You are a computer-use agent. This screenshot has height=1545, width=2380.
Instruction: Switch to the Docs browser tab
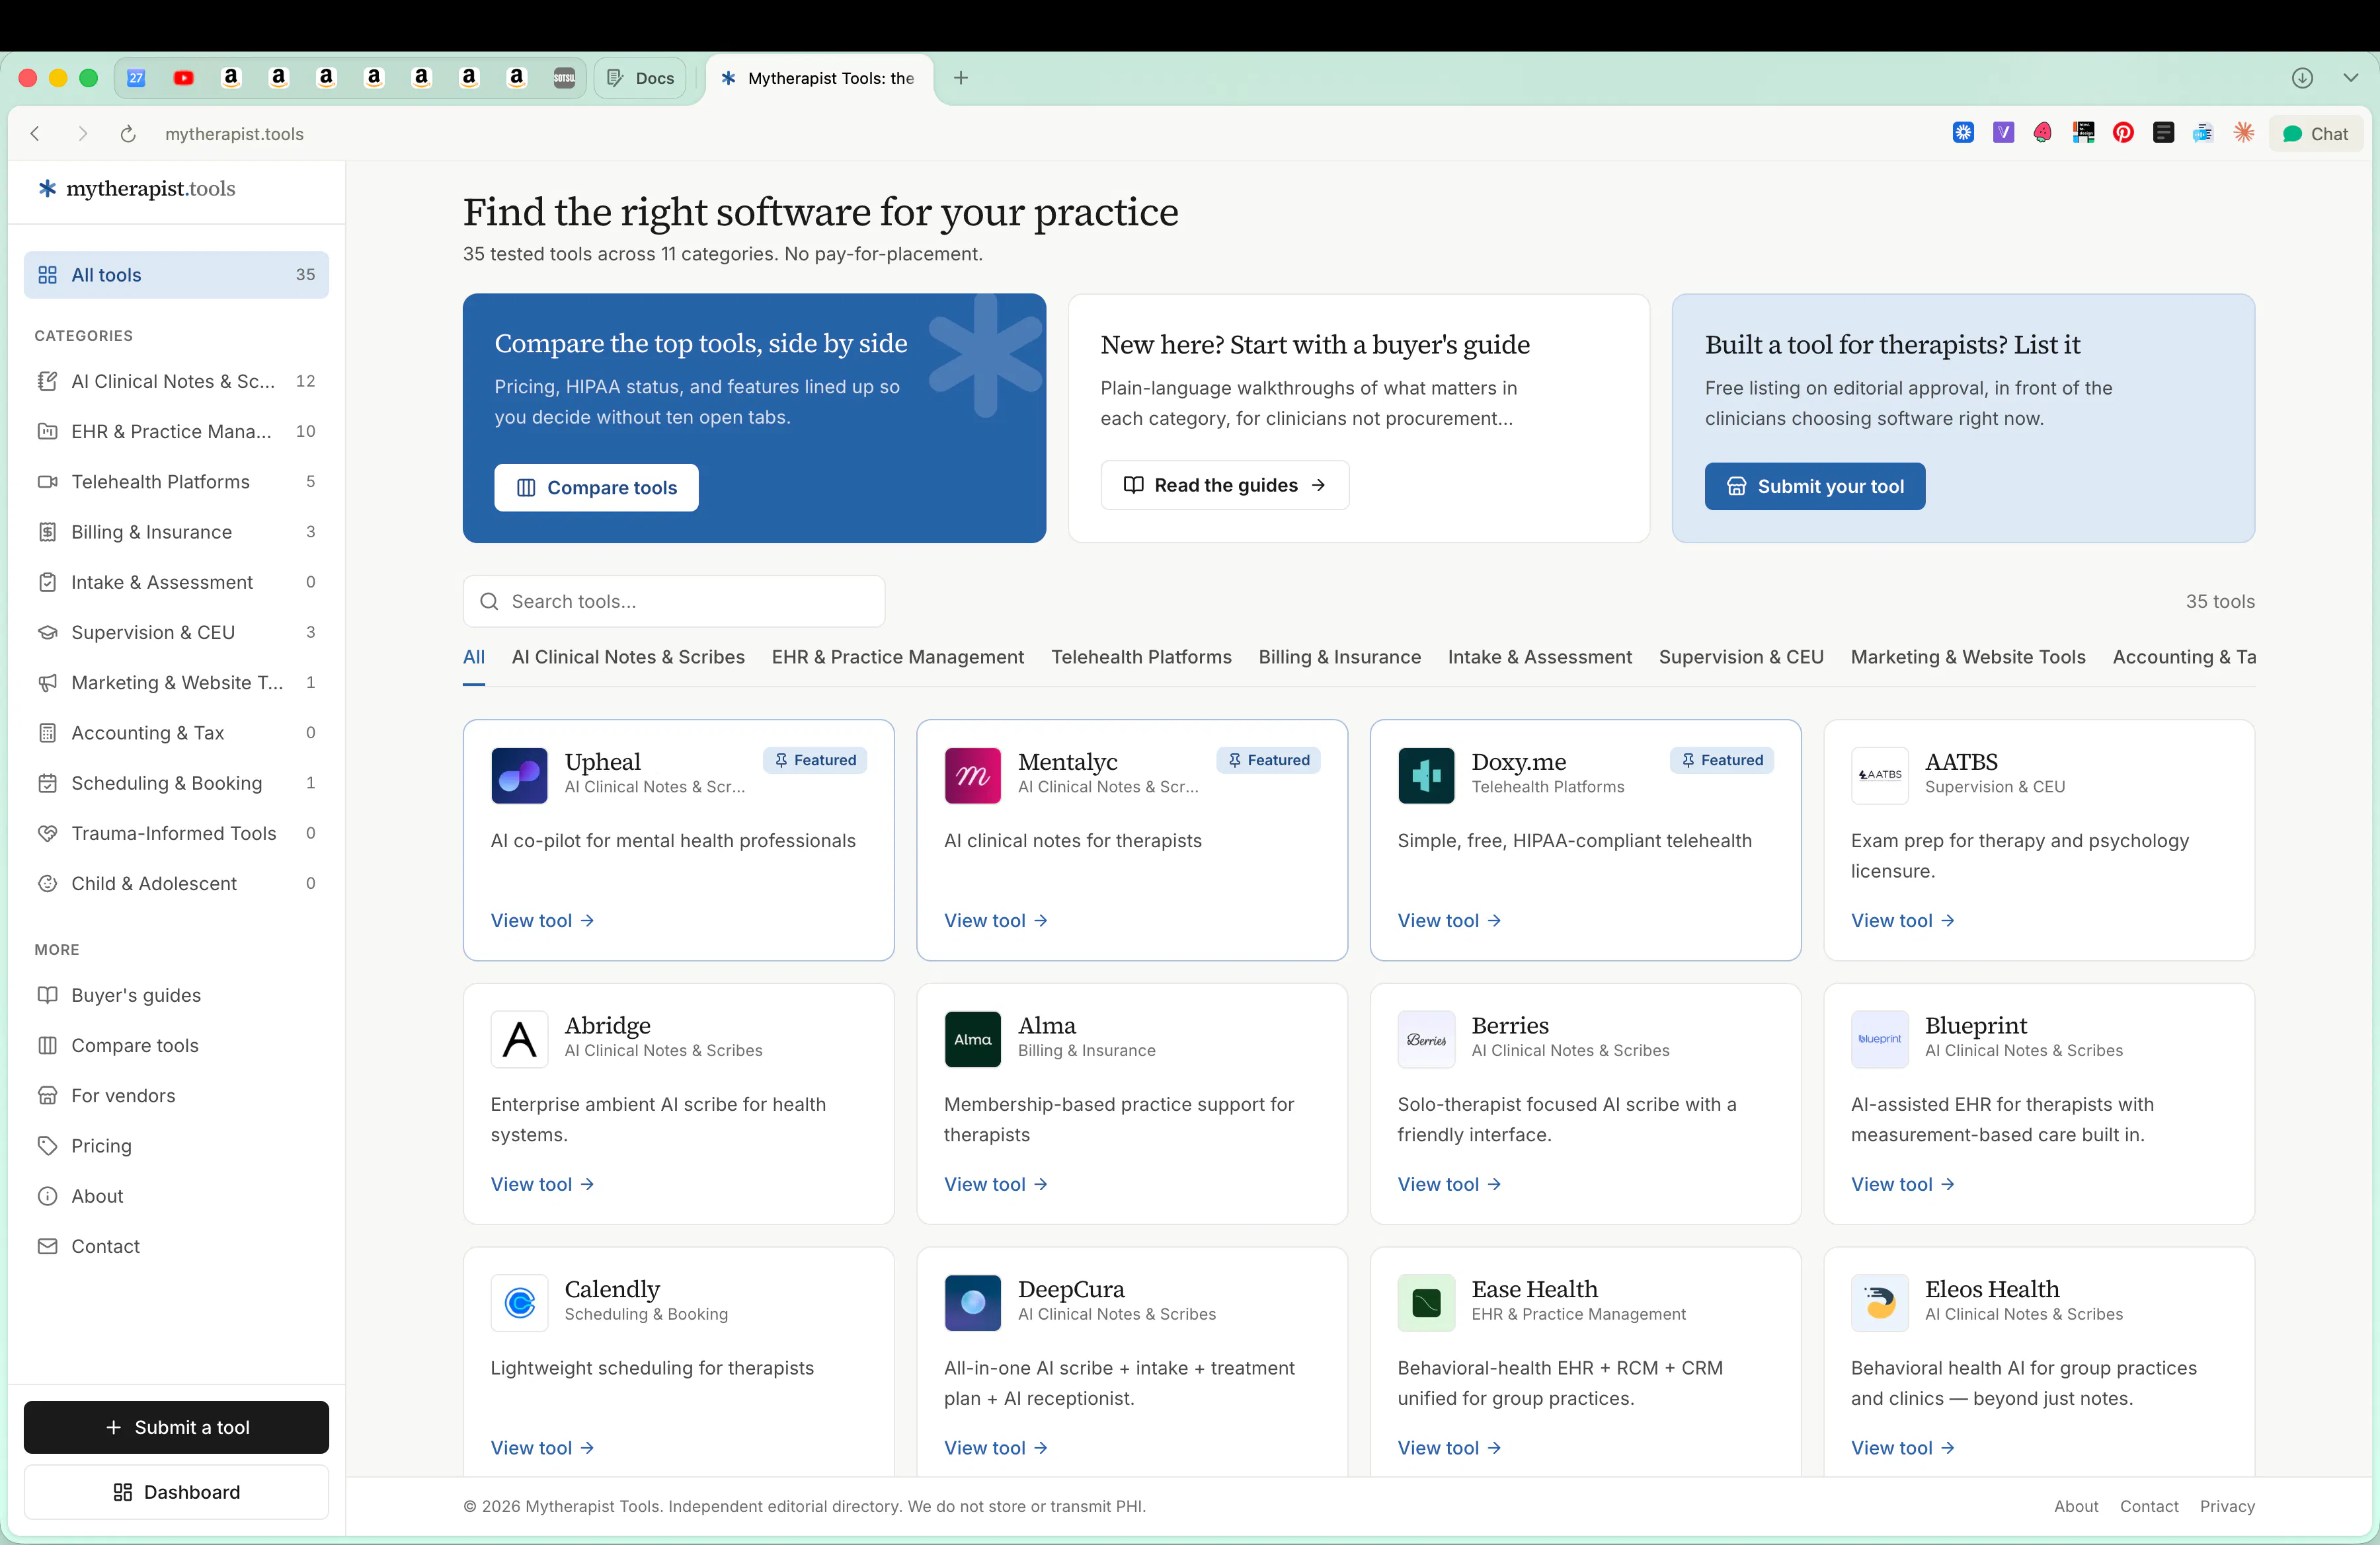click(x=640, y=78)
